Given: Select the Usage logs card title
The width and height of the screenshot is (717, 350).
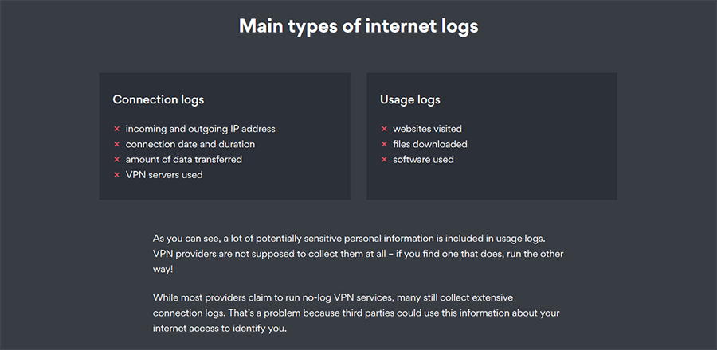Looking at the screenshot, I should [410, 100].
